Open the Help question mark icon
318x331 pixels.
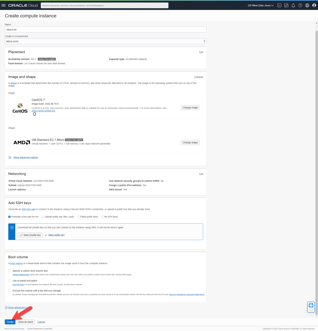tap(300, 5)
